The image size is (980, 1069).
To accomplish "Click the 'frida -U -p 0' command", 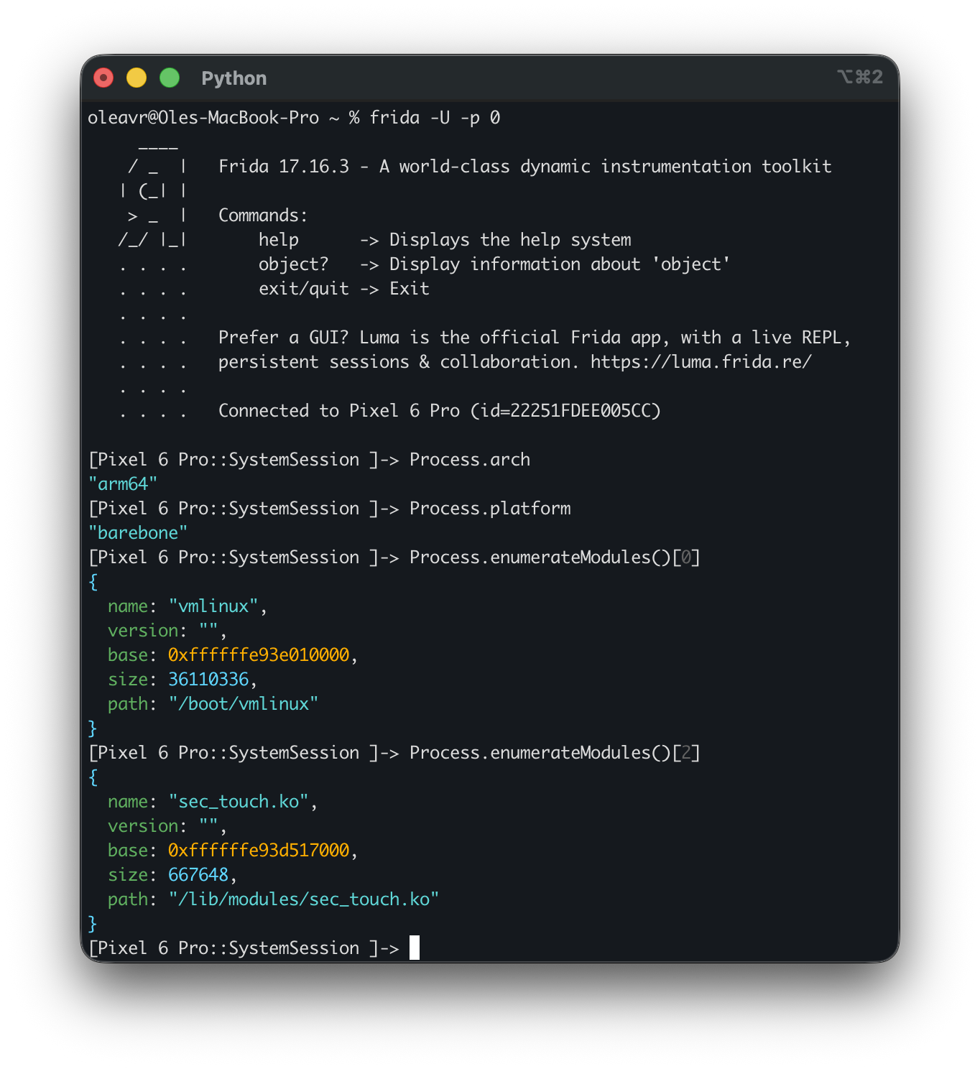I will coord(435,118).
